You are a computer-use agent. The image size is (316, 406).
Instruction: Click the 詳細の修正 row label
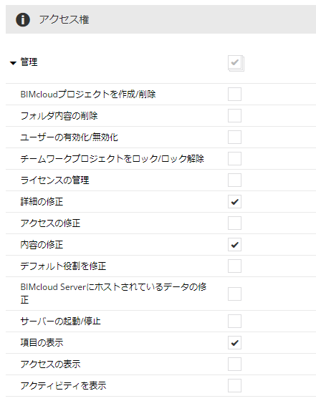(x=42, y=201)
